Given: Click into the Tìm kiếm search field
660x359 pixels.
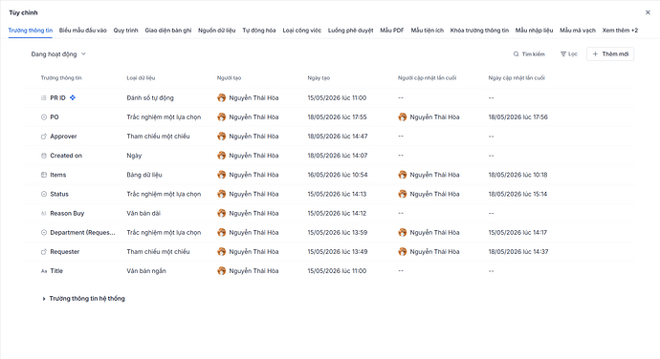Looking at the screenshot, I should click(x=529, y=54).
